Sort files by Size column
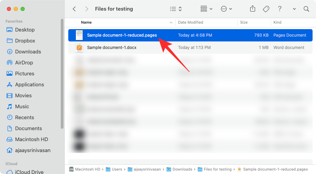 [244, 22]
